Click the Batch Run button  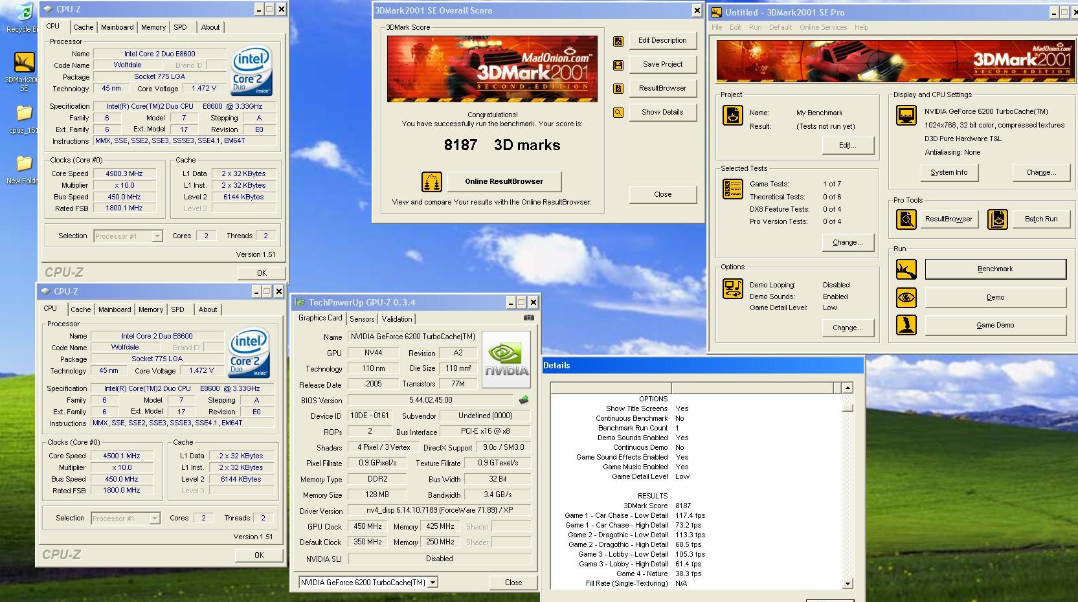1040,219
